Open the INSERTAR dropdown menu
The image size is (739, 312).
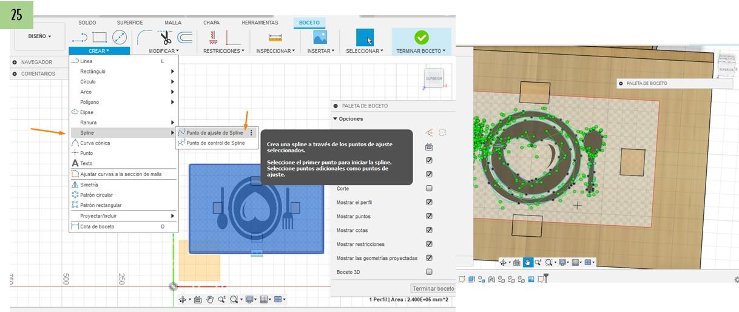point(320,51)
